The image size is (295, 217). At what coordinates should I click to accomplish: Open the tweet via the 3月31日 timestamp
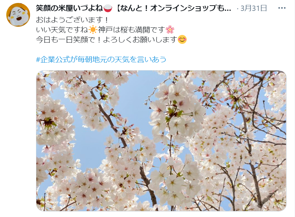click(x=254, y=8)
